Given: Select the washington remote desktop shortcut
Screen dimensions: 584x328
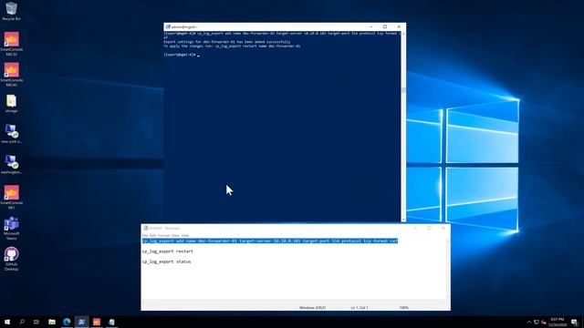Looking at the screenshot, I should (x=11, y=165).
